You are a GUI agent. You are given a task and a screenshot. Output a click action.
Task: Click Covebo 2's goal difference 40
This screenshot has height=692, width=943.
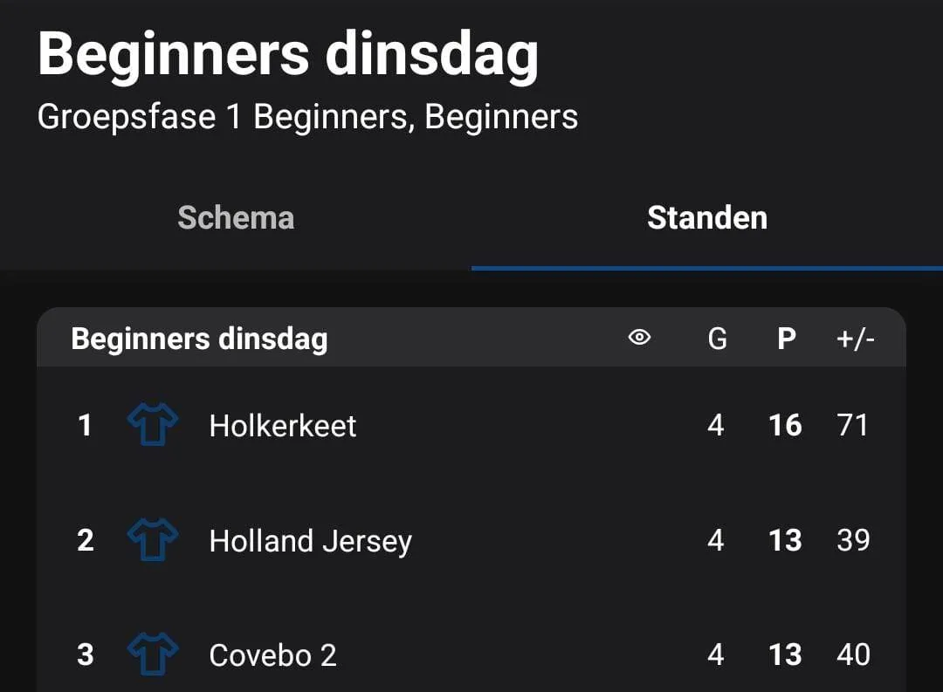[x=852, y=655]
